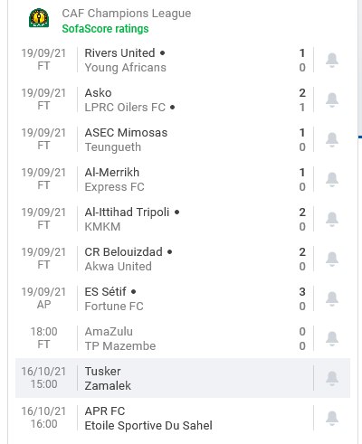Viewport: 362px width, 444px height.
Task: Toggle notification bell for ASEC Mimosas match
Action: tap(332, 139)
